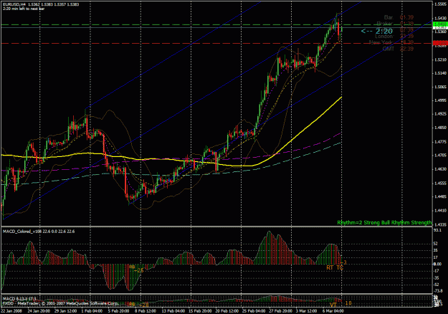
Task: Click the 1.4995 price scale label
Action: (440, 100)
